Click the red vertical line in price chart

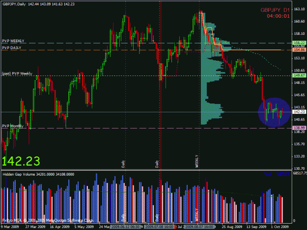[161, 85]
